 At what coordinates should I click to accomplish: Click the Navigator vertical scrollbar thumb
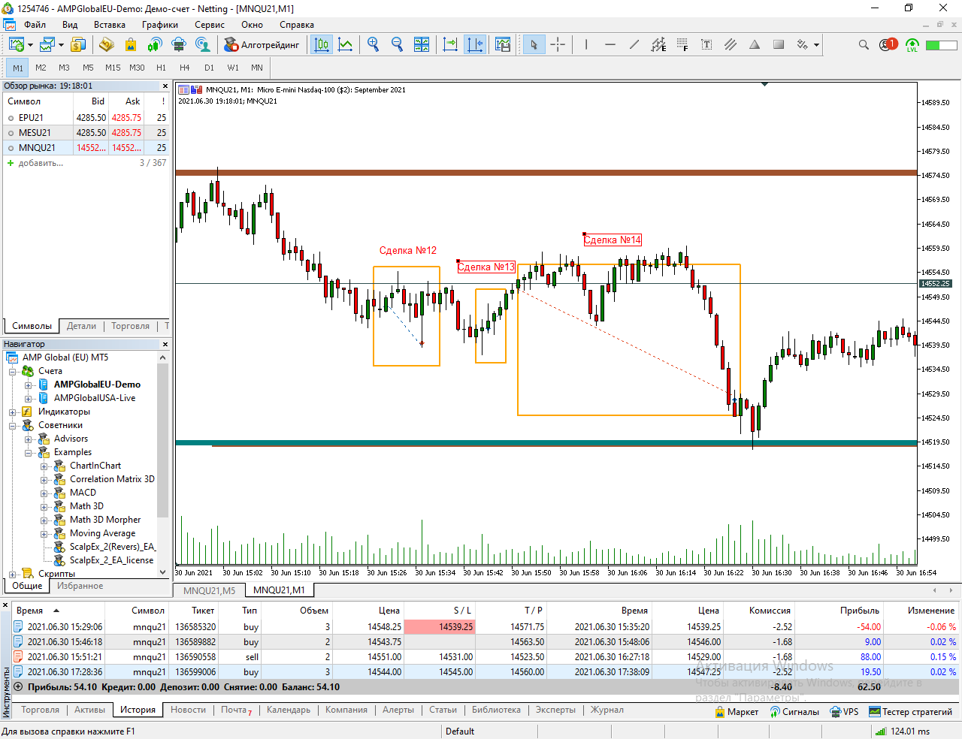coord(163,439)
